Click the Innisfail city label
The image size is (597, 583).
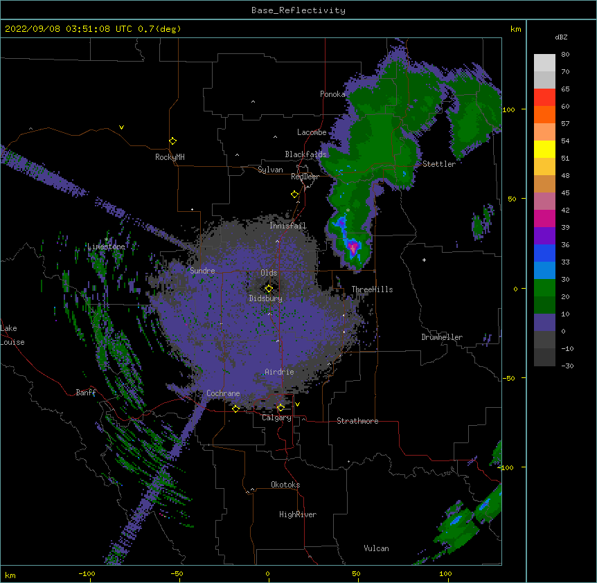click(287, 226)
